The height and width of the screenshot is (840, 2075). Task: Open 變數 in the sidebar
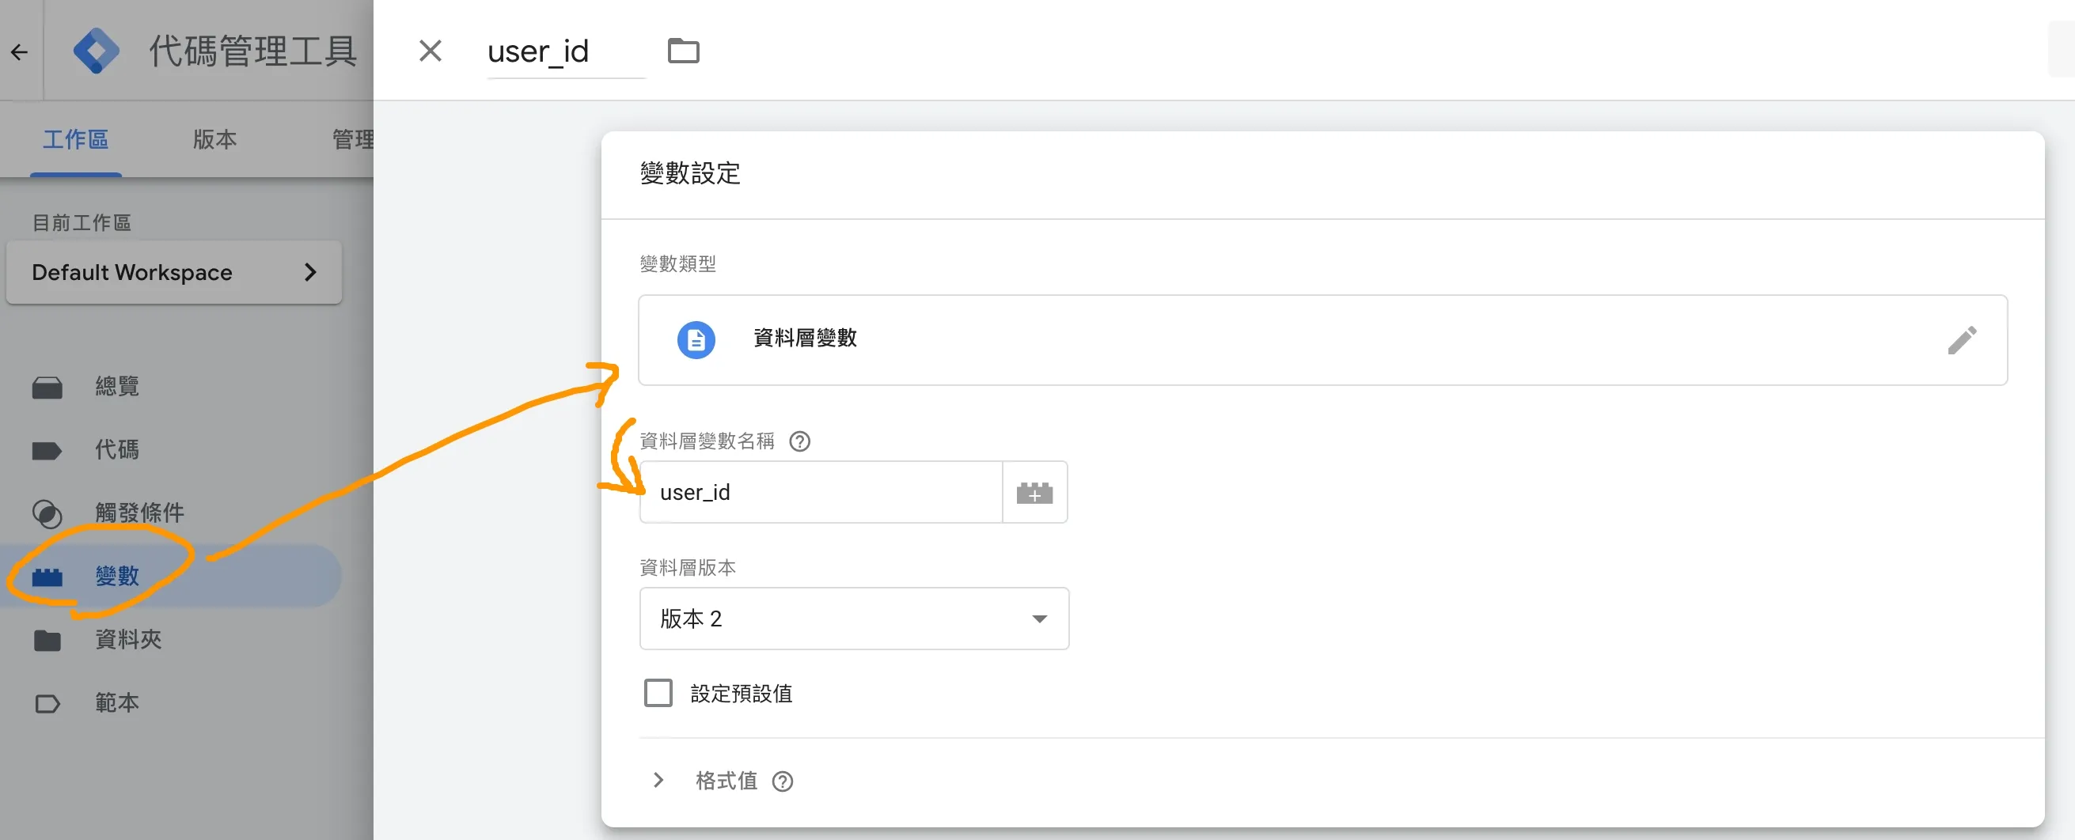(171, 576)
